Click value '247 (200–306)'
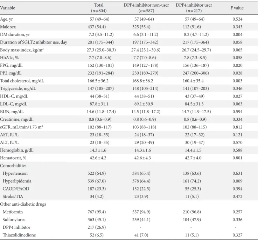The image size is (258, 240). click(196, 73)
